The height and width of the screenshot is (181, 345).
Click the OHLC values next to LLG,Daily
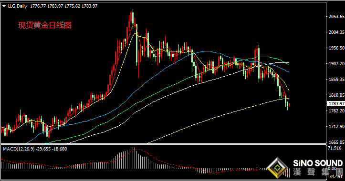[x=63, y=6]
